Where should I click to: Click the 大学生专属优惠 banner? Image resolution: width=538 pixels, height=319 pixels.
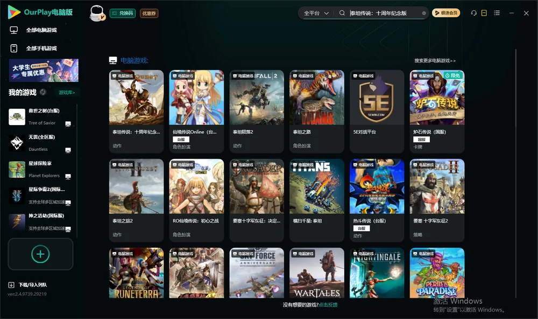click(x=44, y=71)
